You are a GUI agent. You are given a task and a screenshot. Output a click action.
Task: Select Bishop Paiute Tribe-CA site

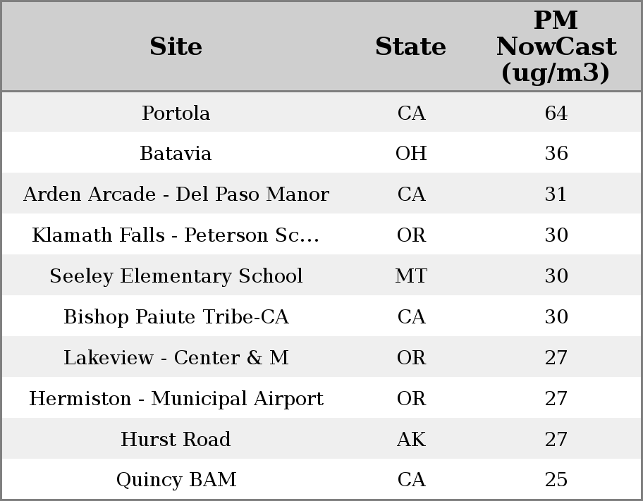pyautogui.click(x=176, y=317)
